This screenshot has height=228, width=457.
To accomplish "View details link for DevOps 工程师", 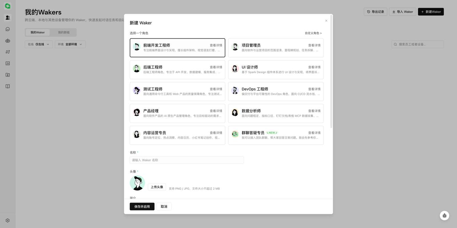I will click(x=314, y=89).
